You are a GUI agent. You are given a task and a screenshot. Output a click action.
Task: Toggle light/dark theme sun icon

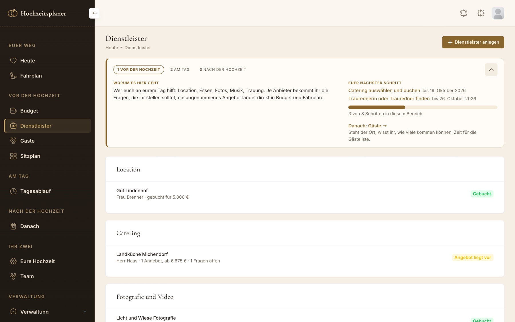481,13
